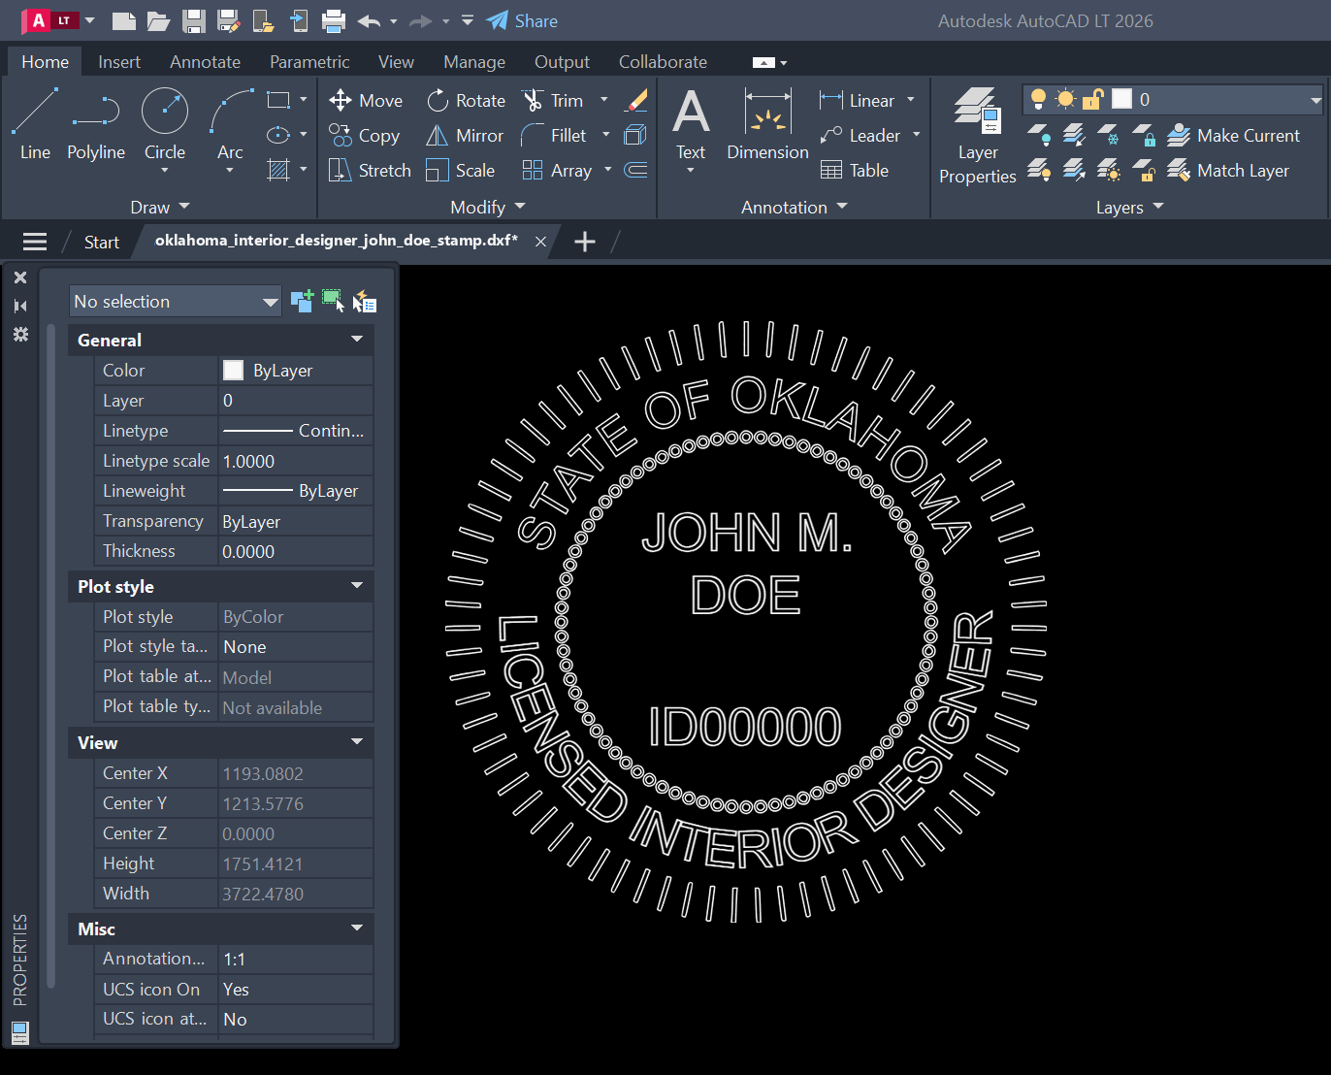The height and width of the screenshot is (1075, 1331).
Task: Click the Move command icon
Action: 341,100
